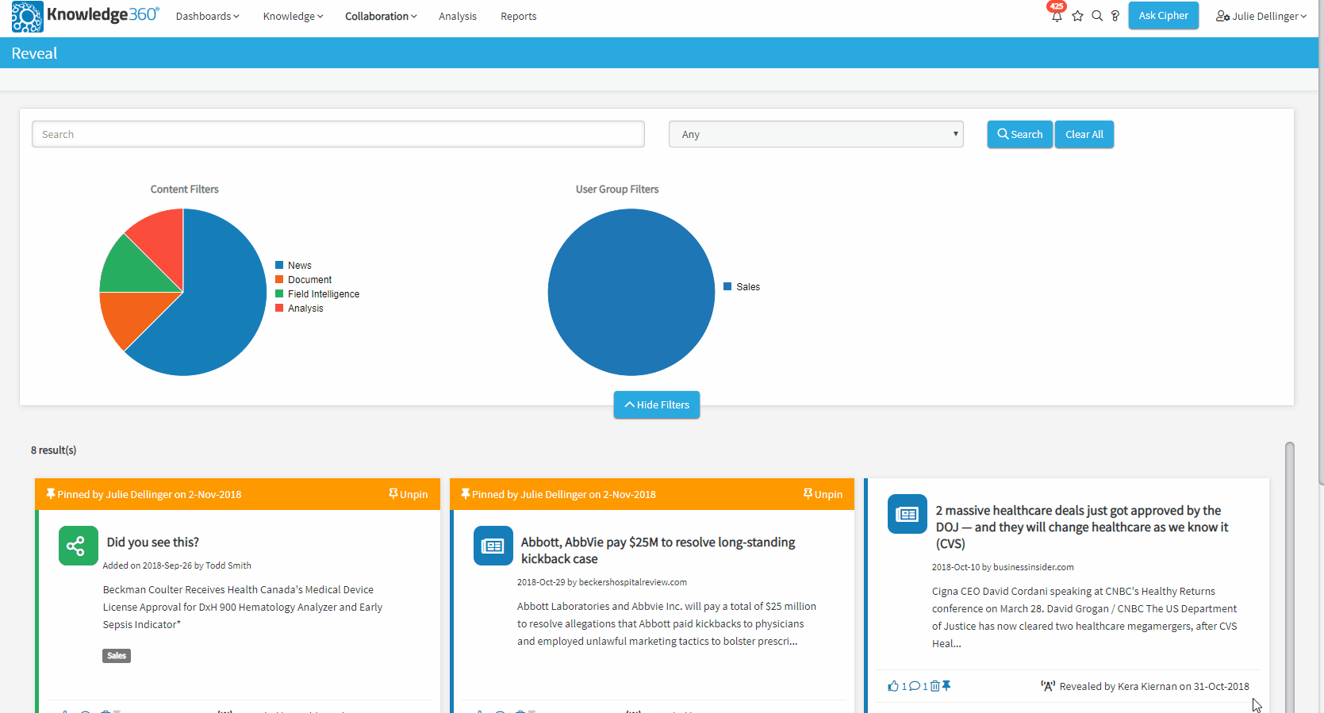Screen dimensions: 1324x713
Task: Click the results list scrollbar
Action: (x=1290, y=577)
